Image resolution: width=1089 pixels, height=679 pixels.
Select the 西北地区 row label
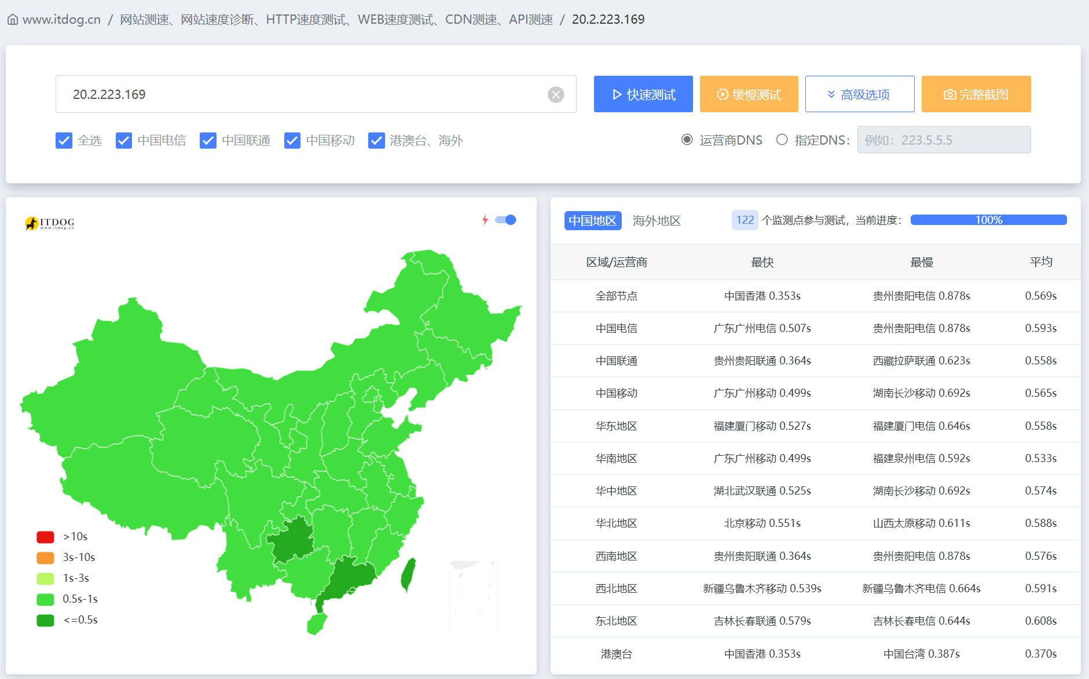(x=617, y=589)
